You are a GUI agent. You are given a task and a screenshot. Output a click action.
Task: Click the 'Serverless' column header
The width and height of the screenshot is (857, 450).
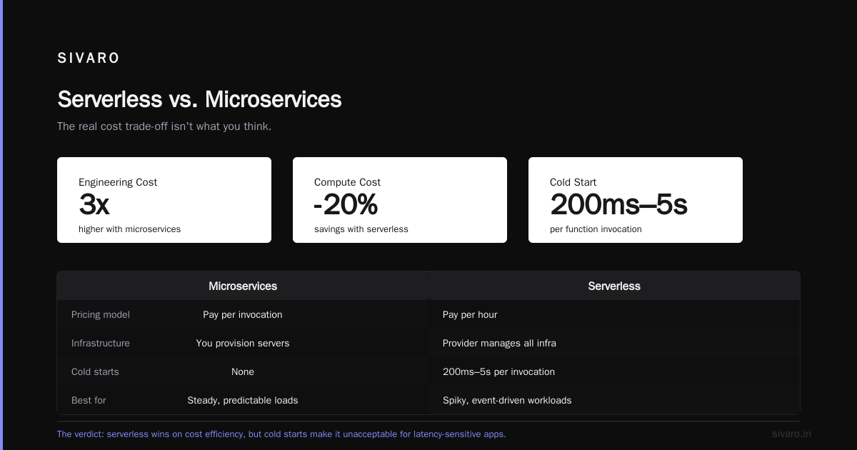click(x=614, y=286)
